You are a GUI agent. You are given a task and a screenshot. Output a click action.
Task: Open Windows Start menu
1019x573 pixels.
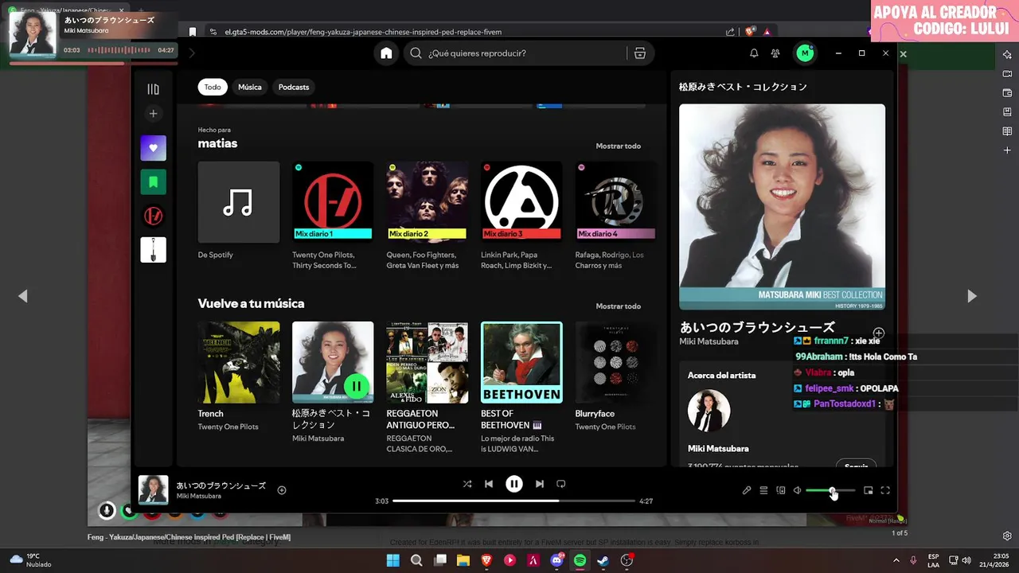[x=393, y=560]
